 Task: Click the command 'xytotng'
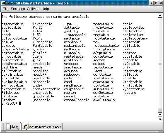[x=129, y=93]
